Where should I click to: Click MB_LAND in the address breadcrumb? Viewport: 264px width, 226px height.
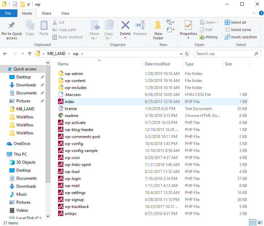point(55,54)
